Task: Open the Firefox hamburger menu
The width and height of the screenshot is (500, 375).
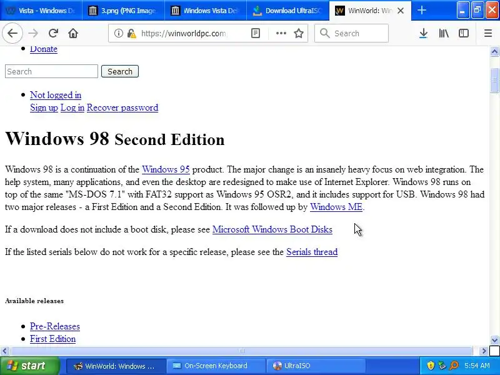Action: coord(488,33)
